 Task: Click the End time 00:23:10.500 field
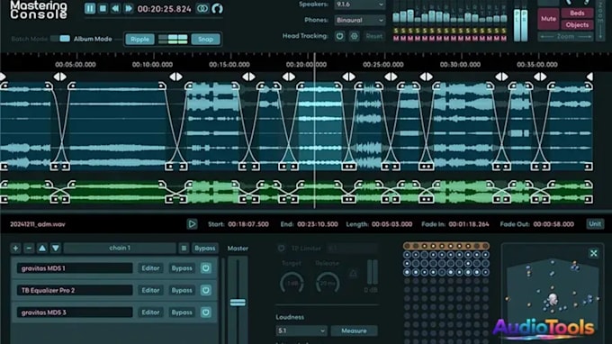[x=318, y=224]
